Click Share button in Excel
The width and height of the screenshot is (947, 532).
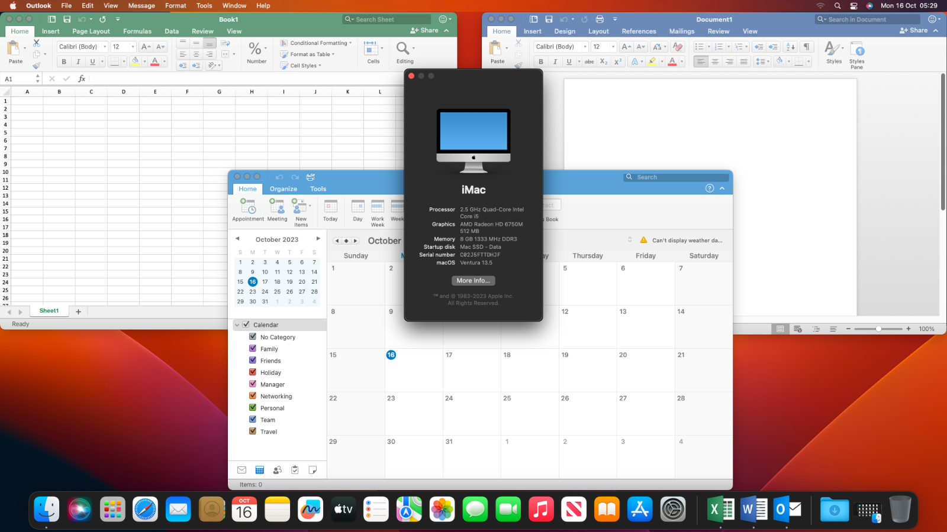(425, 30)
